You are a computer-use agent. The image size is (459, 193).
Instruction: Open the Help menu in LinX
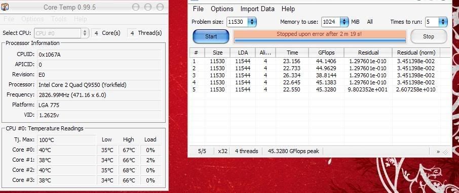[288, 9]
